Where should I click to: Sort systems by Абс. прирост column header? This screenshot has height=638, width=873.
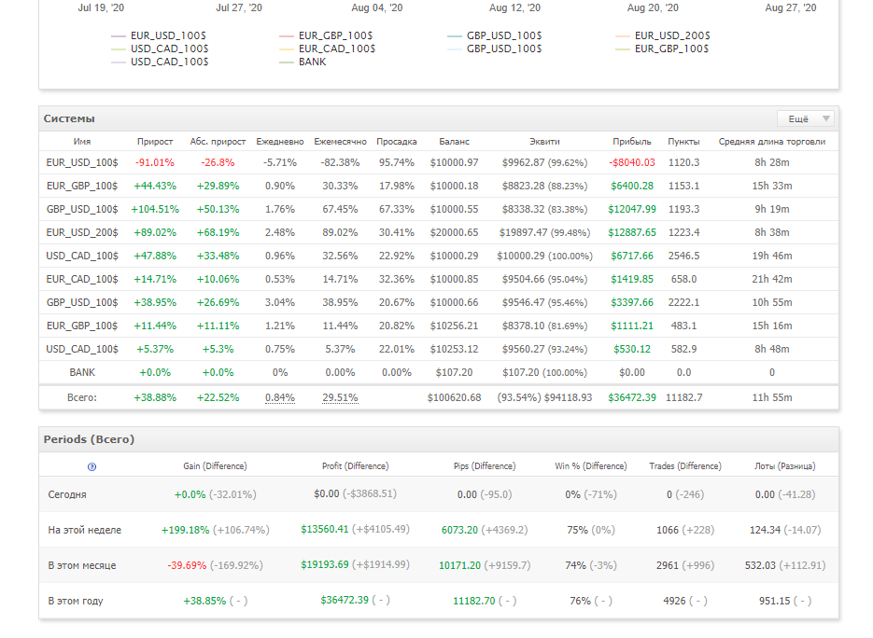tap(218, 141)
